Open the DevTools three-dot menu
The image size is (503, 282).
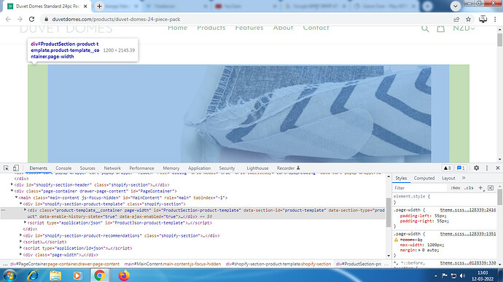487,168
